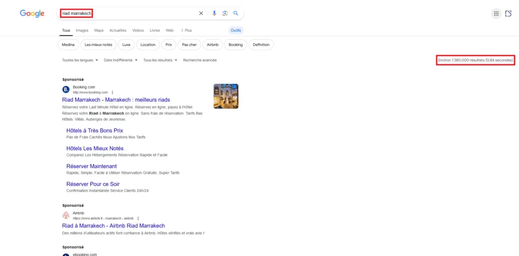Expand Toutes les langues dropdown

80,60
